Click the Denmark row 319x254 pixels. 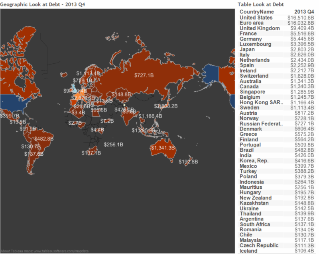pos(277,129)
